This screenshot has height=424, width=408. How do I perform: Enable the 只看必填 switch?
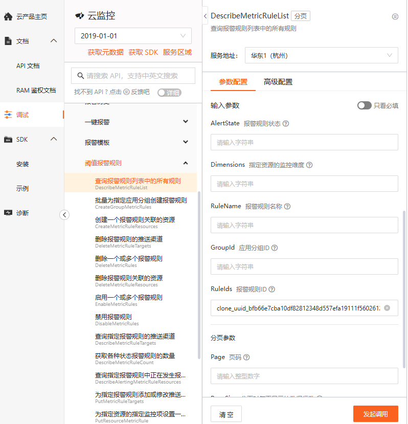click(x=364, y=105)
